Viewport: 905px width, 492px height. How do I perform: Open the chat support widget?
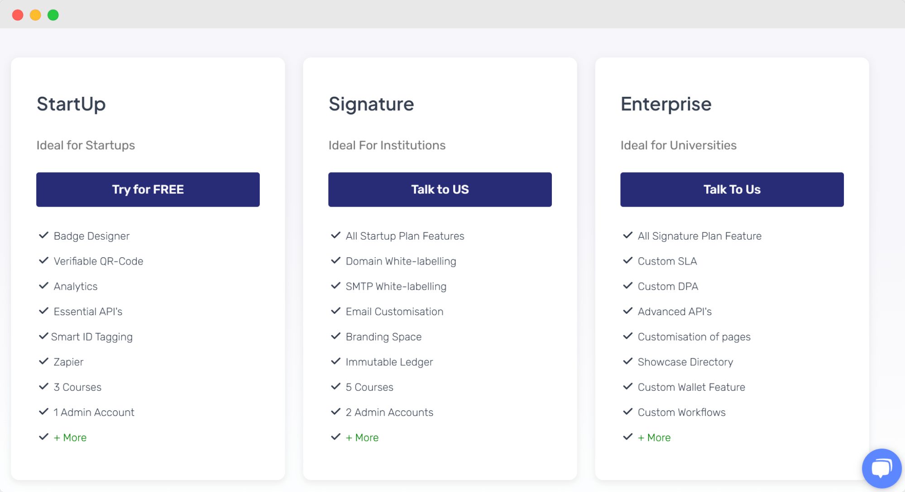pos(881,468)
